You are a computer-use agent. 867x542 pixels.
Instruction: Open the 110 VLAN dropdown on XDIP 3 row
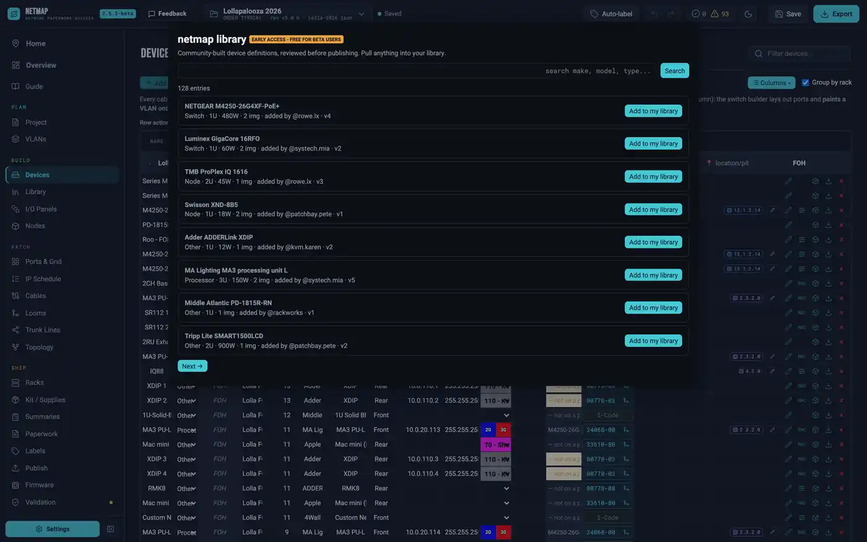[x=495, y=459]
